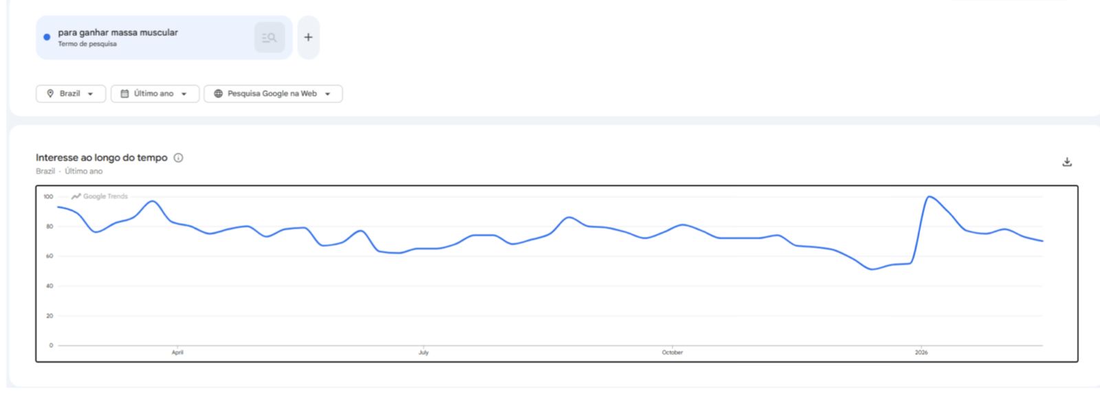Expand the Último ano period dropdown arrow
The height and width of the screenshot is (394, 1100).
184,94
